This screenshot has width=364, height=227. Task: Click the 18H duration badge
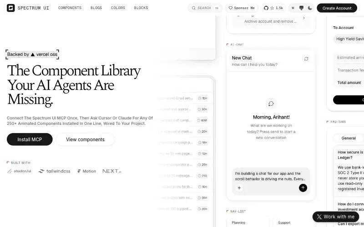point(202,143)
